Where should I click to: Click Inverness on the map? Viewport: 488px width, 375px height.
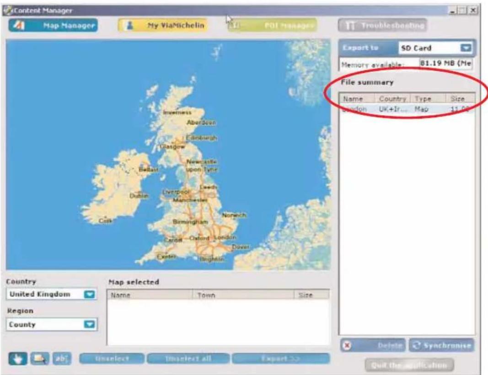pyautogui.click(x=177, y=112)
